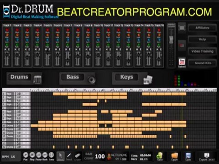Turn the metronome On
Viewport: 219px width, 164px height.
(x=117, y=159)
